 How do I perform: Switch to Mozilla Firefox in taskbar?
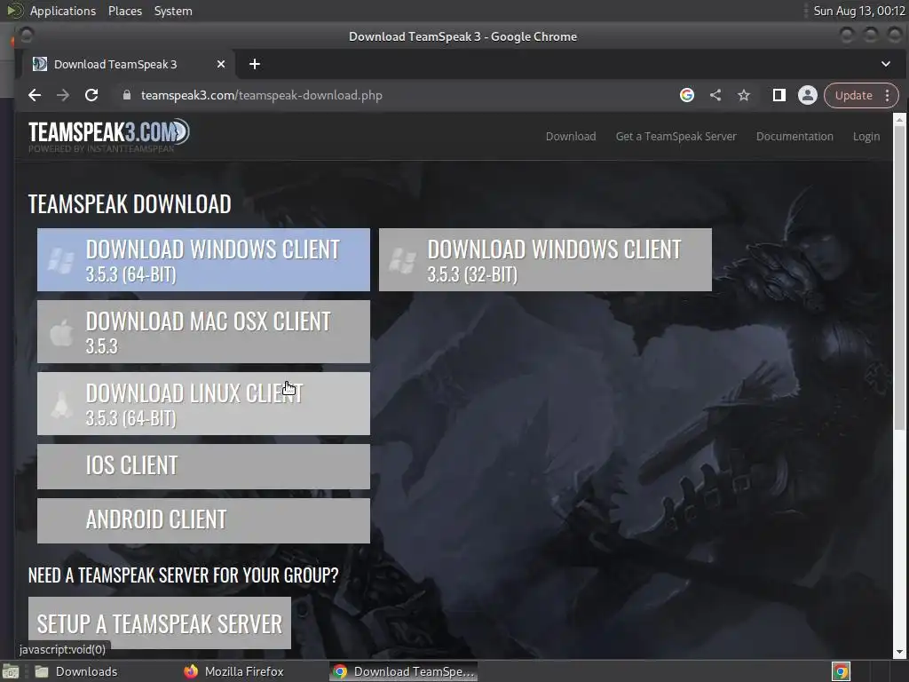pyautogui.click(x=233, y=671)
